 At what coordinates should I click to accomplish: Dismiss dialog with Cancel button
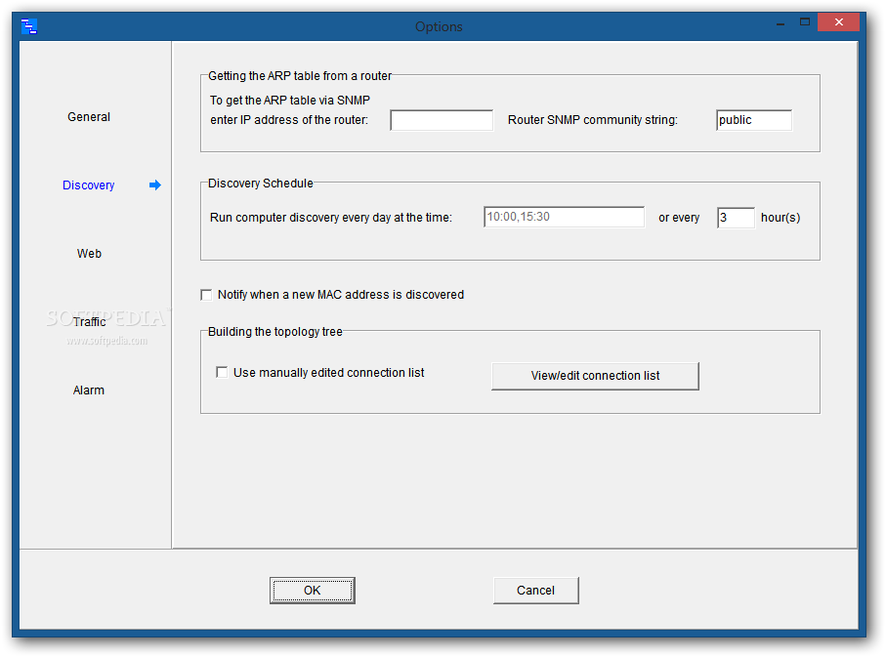535,591
